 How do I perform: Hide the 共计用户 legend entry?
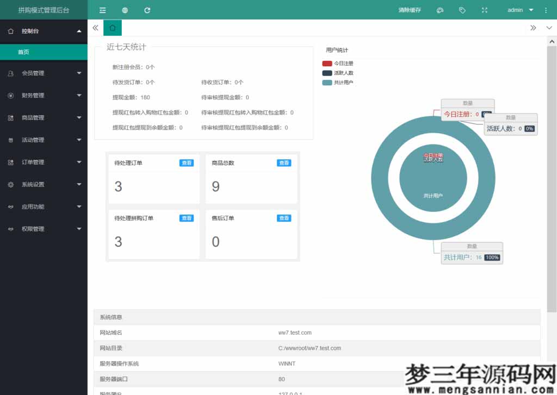[338, 83]
